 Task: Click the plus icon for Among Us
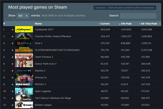coord(12,78)
